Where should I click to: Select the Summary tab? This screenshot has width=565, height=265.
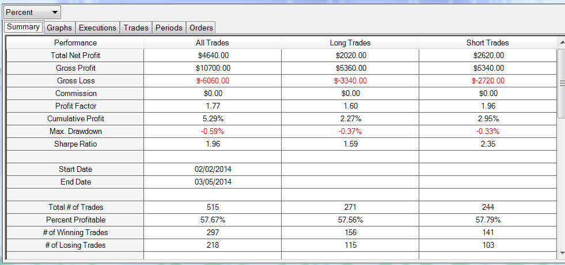coord(24,27)
